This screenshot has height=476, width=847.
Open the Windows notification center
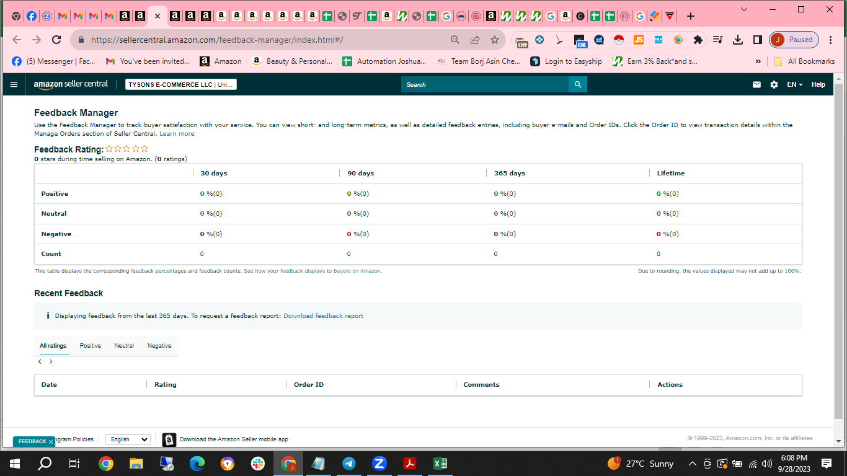(827, 463)
